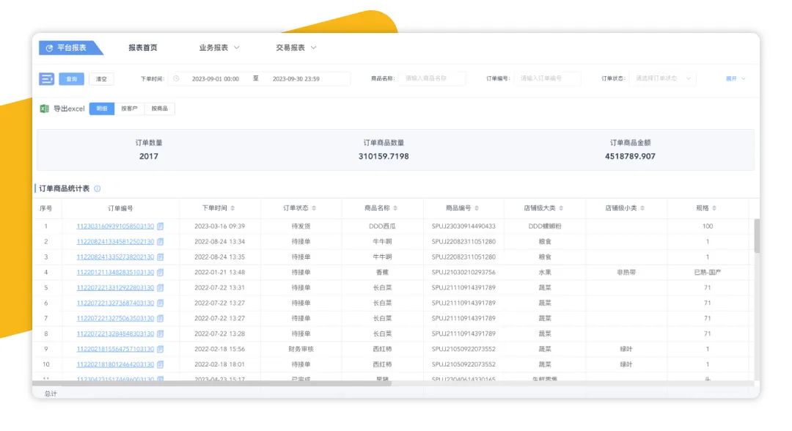Click the DDD西瓜 product name cell
Viewport: 792px width, 431px height.
382,226
